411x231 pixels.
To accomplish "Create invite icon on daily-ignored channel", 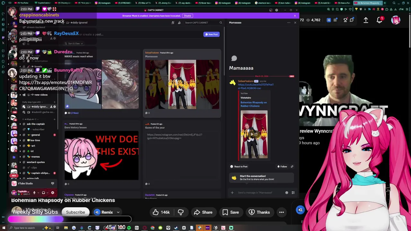I will [x=51, y=107].
